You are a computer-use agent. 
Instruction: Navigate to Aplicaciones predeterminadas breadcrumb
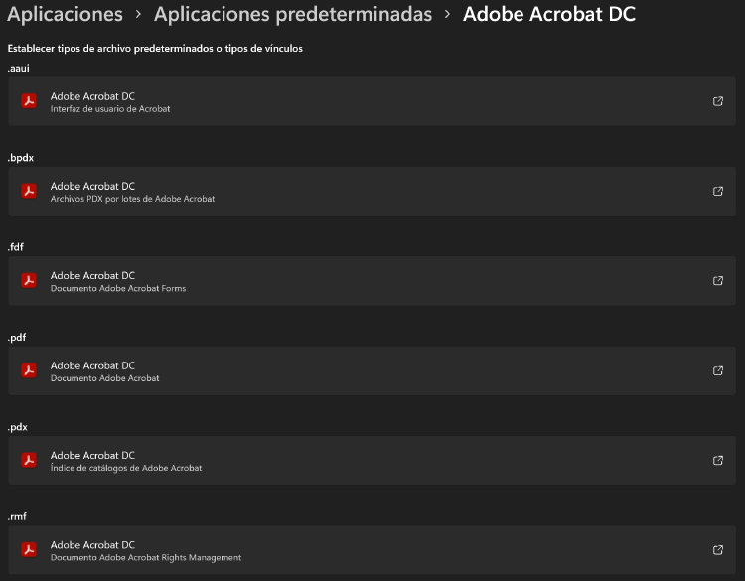pos(293,15)
